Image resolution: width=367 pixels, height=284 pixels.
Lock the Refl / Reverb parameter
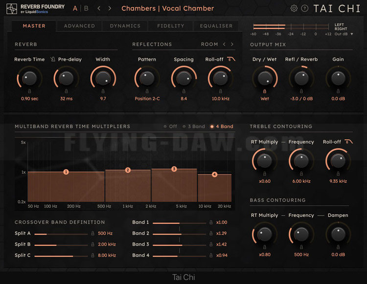coord(301,91)
